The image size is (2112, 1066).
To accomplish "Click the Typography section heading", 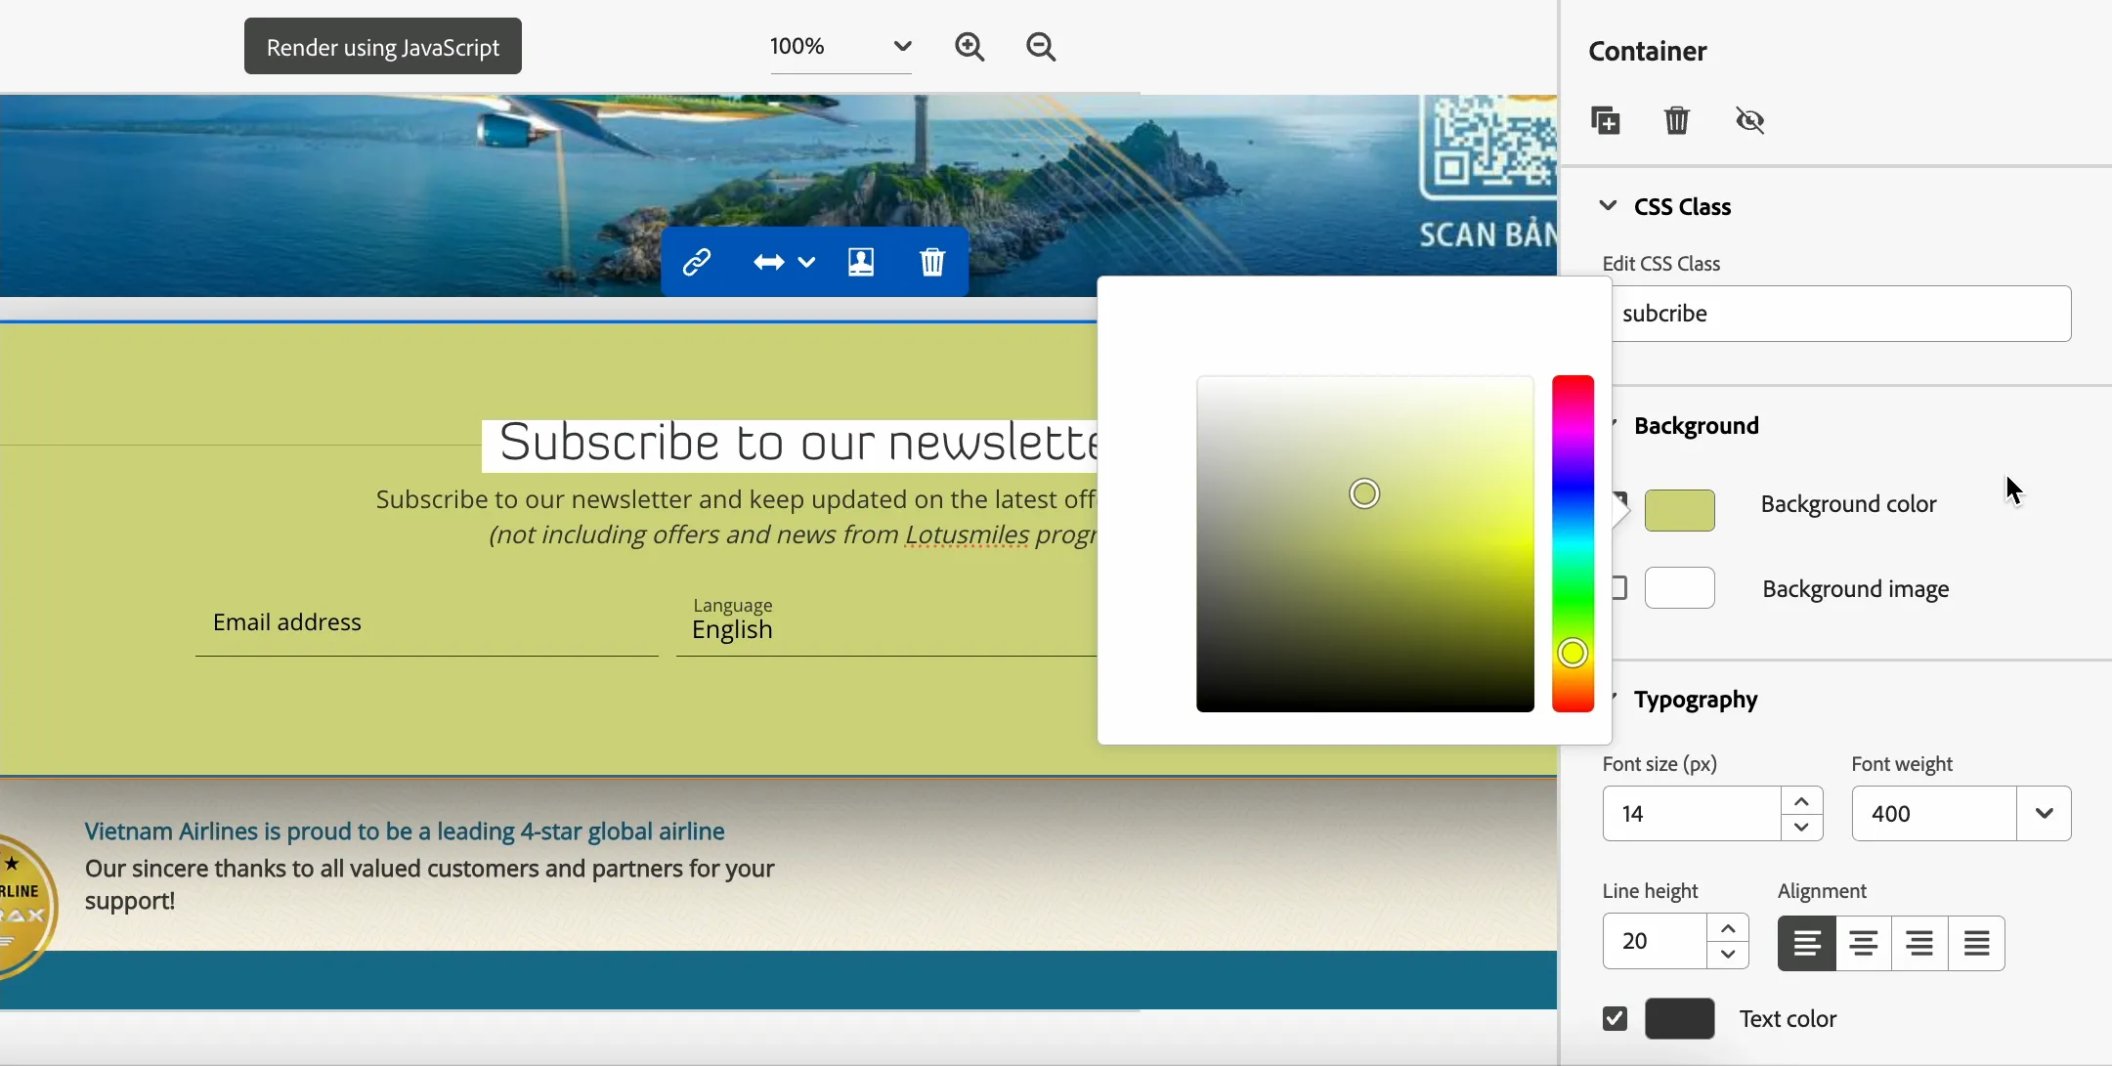I will pos(1696,700).
